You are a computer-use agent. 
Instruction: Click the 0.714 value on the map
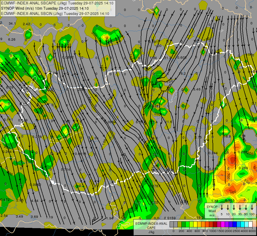tap(66, 169)
